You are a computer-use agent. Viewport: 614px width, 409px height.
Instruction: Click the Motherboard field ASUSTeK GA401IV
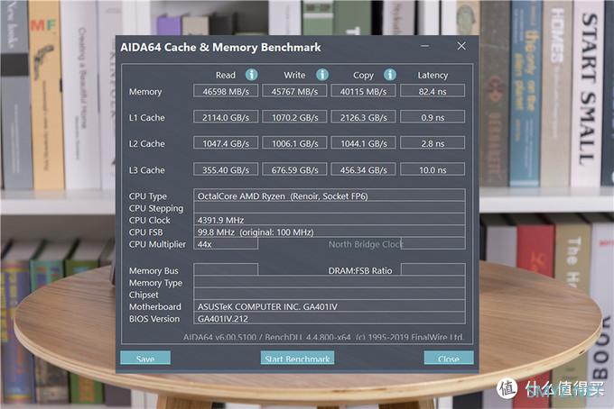[x=330, y=306]
